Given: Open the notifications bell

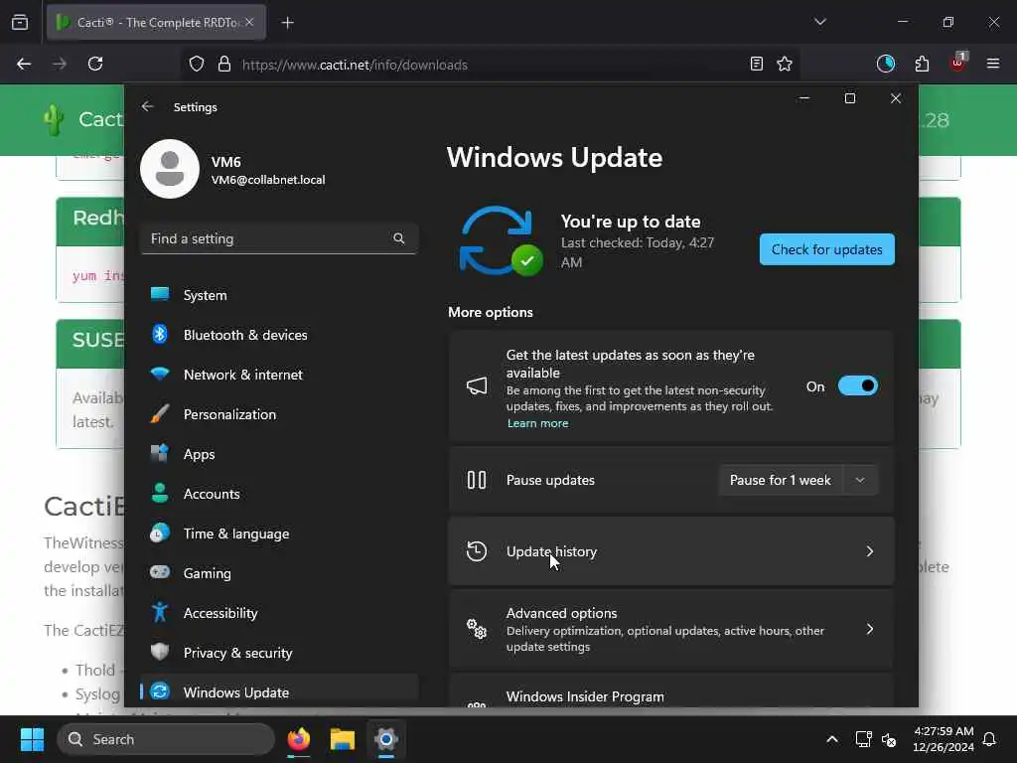Looking at the screenshot, I should pos(990,739).
